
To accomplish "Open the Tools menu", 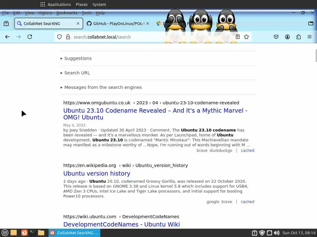I will [87, 13].
